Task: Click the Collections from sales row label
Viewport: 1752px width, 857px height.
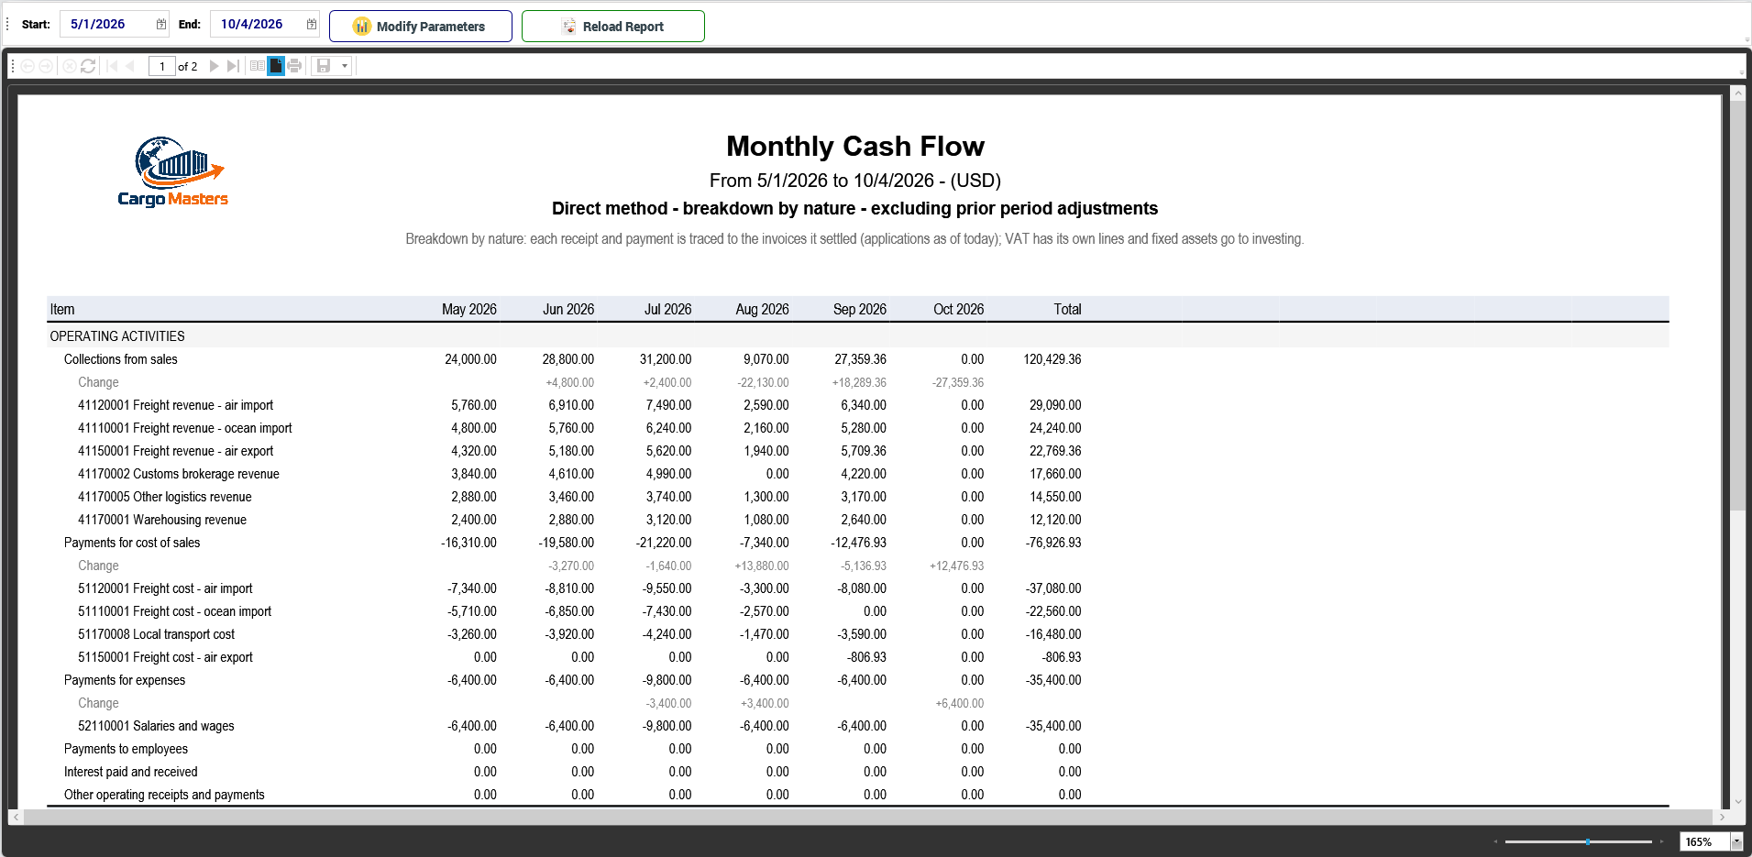Action: pos(121,359)
